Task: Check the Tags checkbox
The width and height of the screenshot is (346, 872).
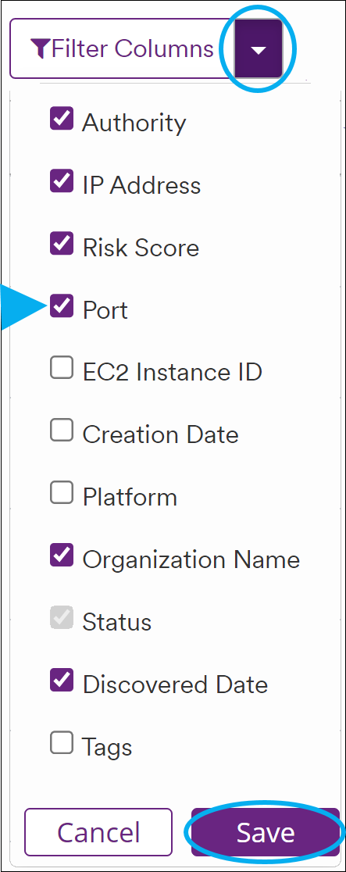Action: click(62, 742)
